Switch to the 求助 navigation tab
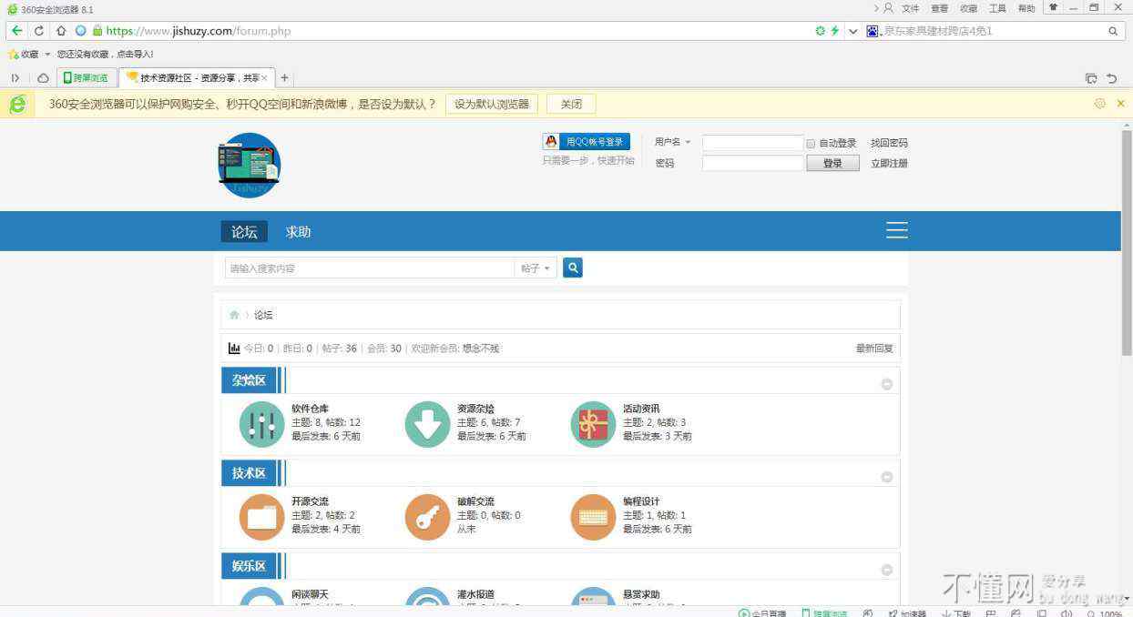Viewport: 1133px width, 617px height. coord(298,232)
